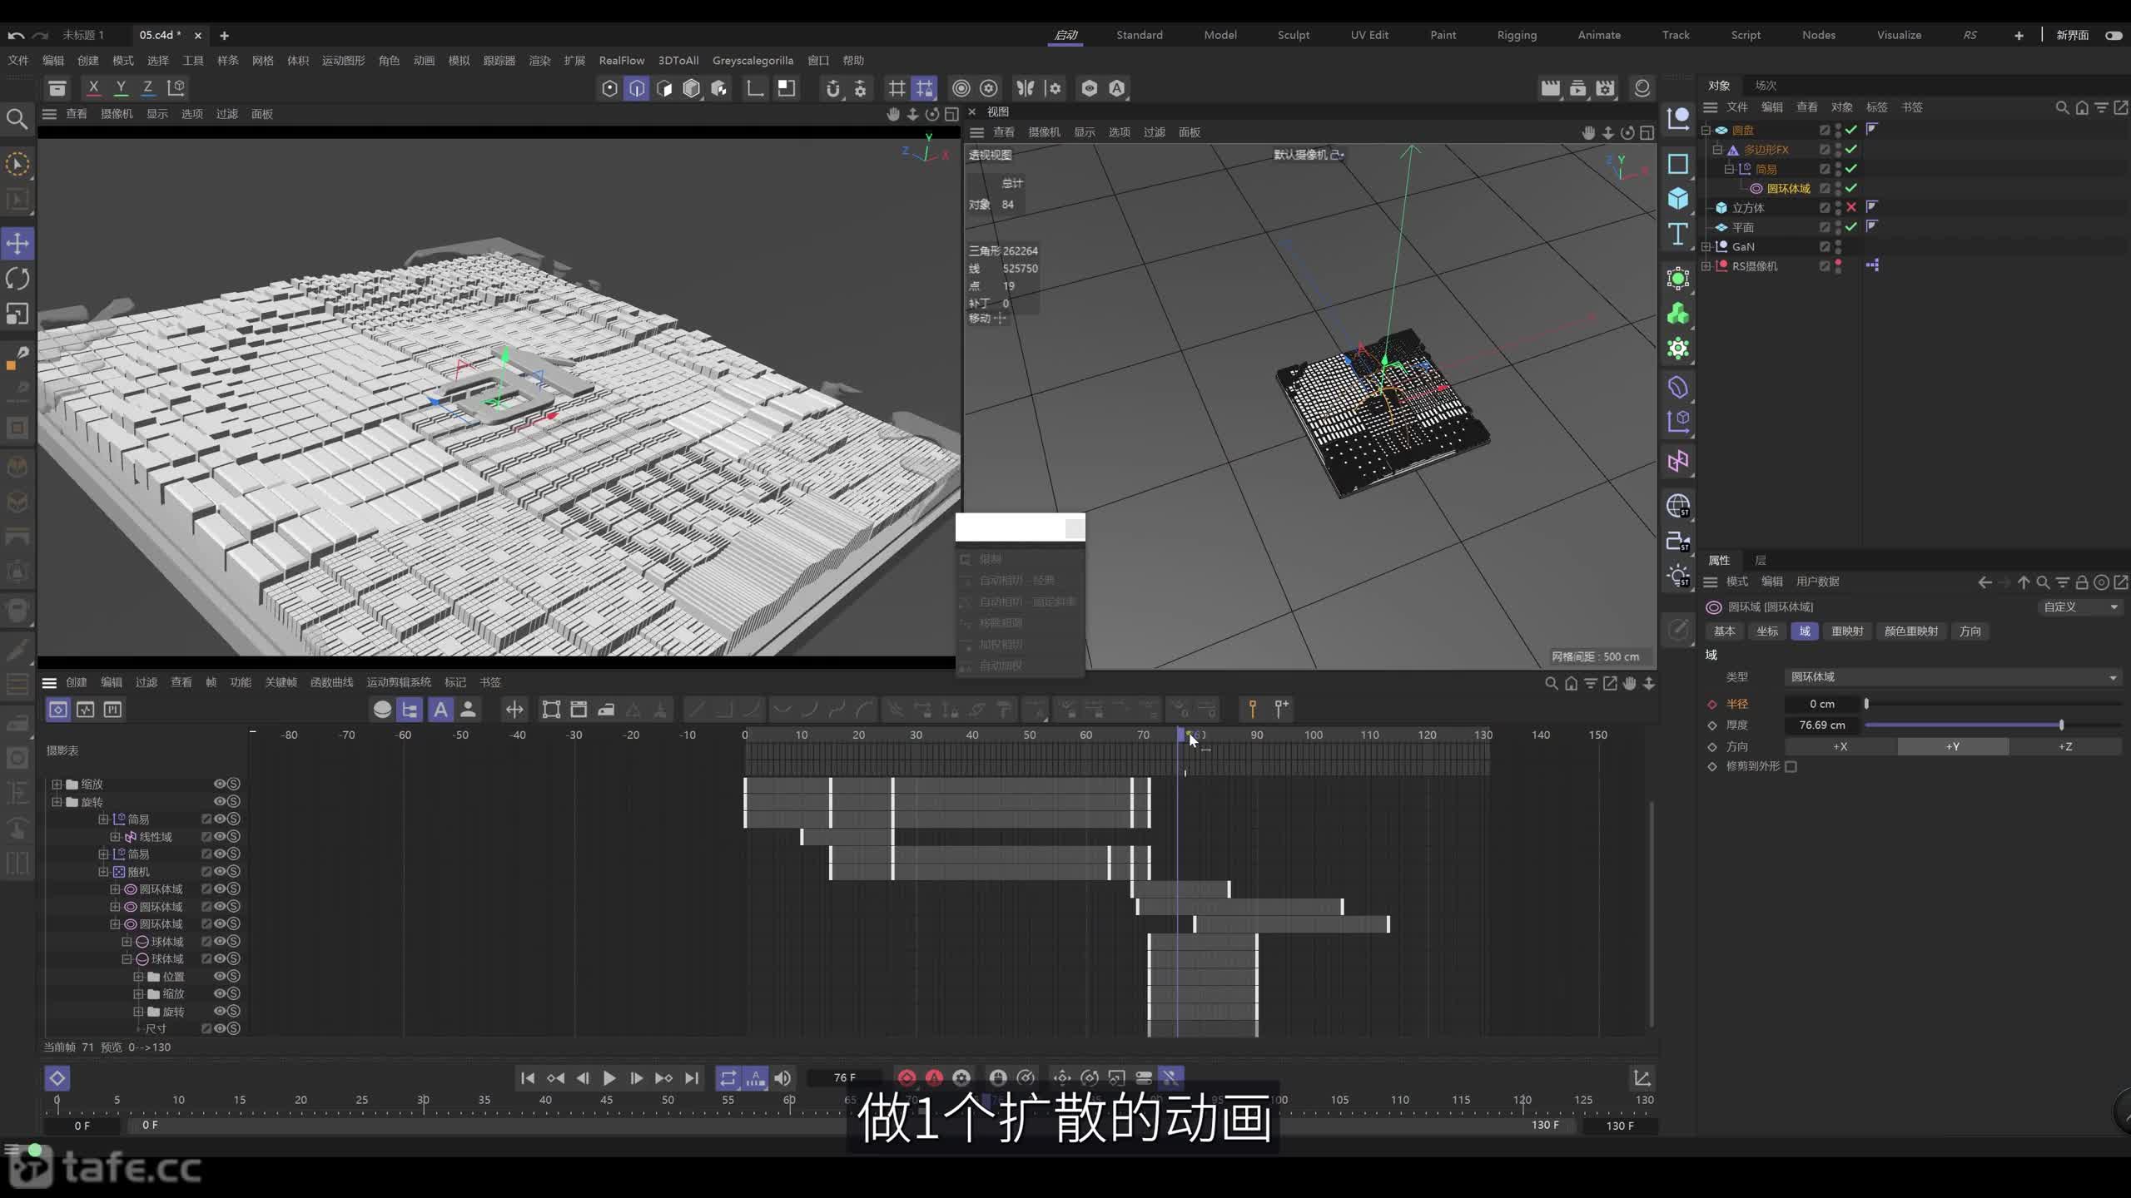Select the Rotate tool in left toolbar
The image size is (2131, 1198).
point(17,279)
